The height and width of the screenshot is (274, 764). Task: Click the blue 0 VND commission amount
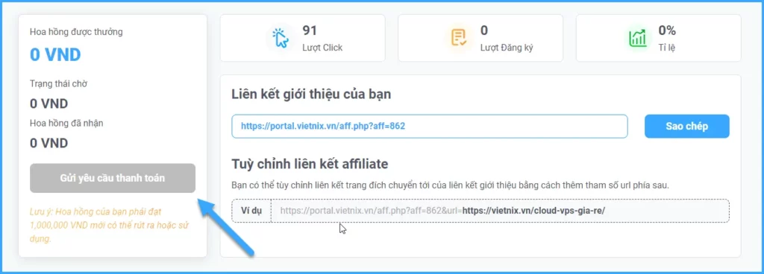(55, 55)
